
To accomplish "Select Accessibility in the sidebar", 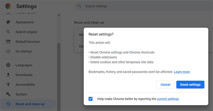I will (x=25, y=85).
